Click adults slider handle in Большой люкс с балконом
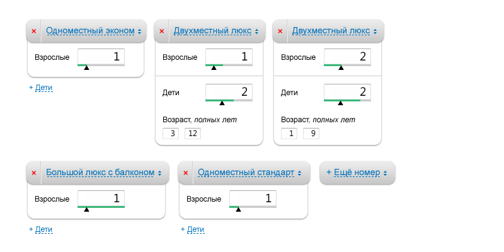The height and width of the screenshot is (252, 504). (86, 209)
